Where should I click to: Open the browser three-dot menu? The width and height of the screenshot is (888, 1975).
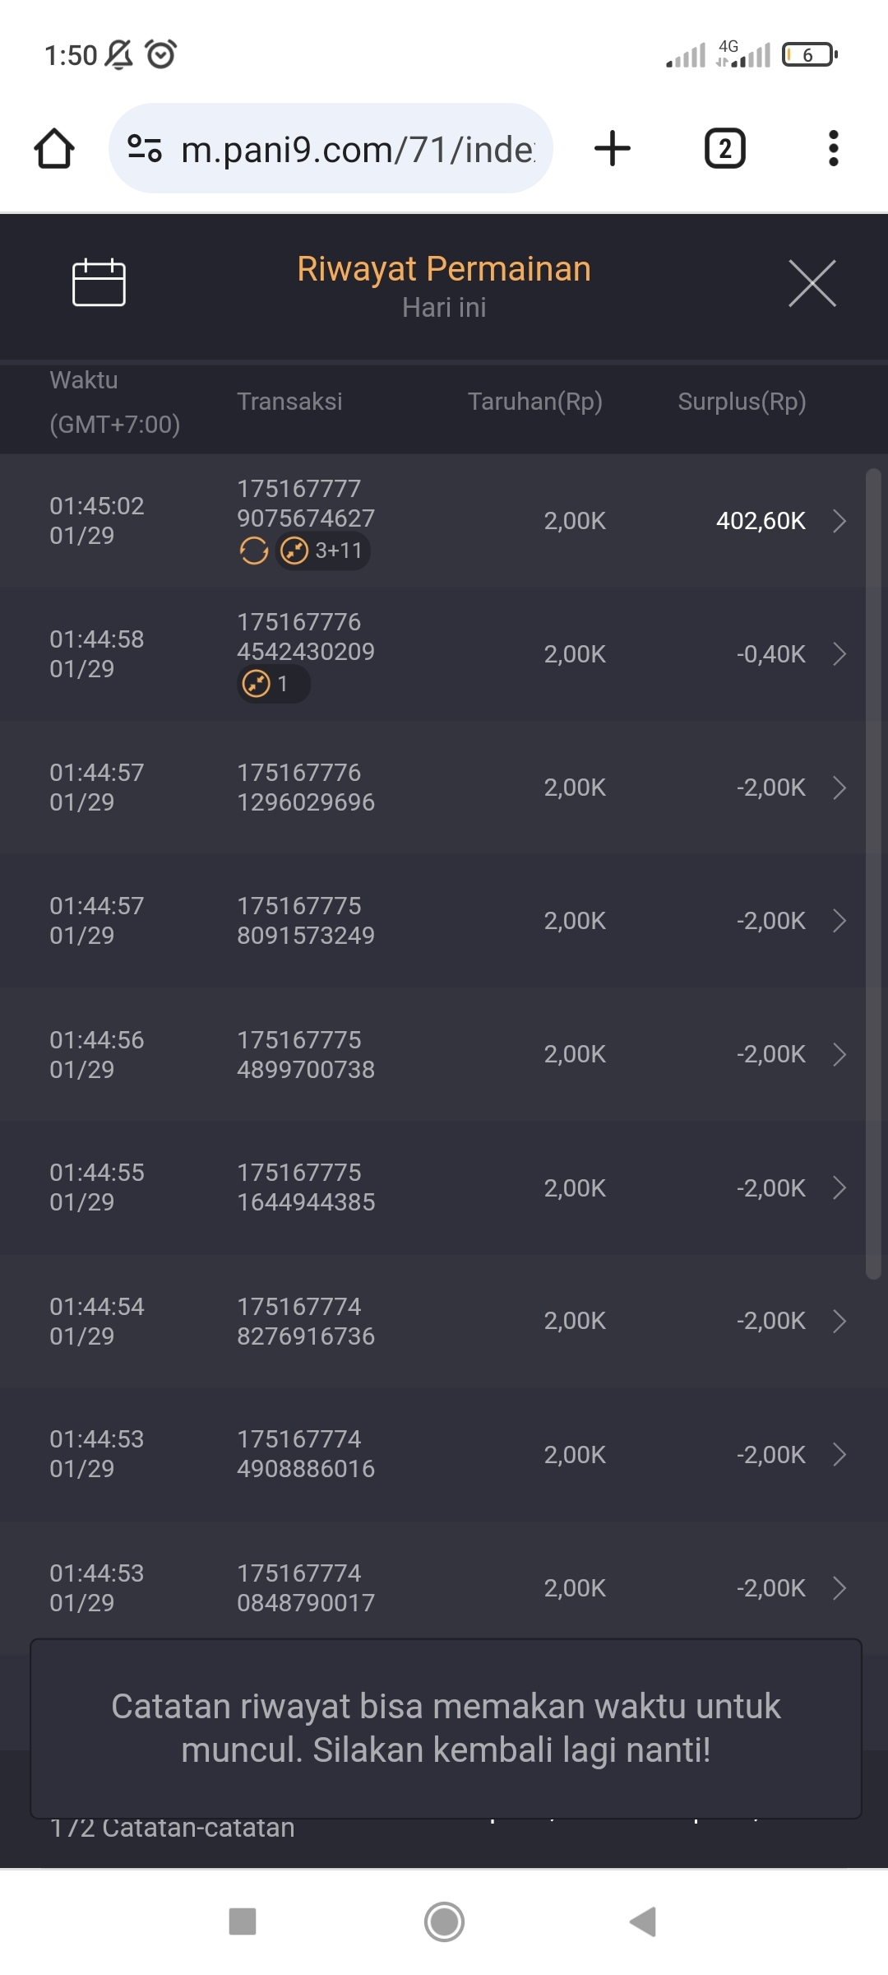point(833,149)
